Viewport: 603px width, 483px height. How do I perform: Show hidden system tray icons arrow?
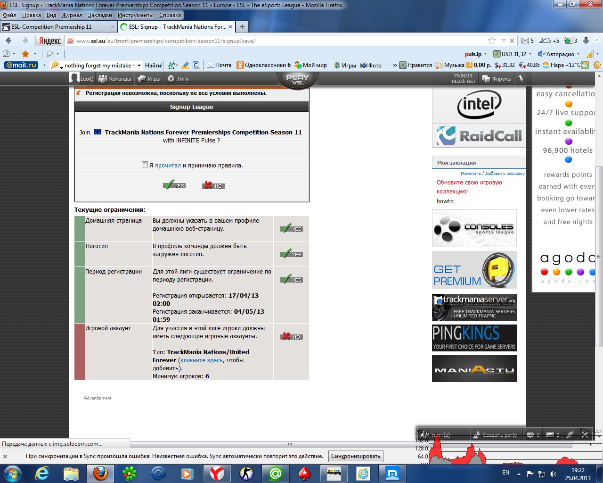[x=519, y=474]
